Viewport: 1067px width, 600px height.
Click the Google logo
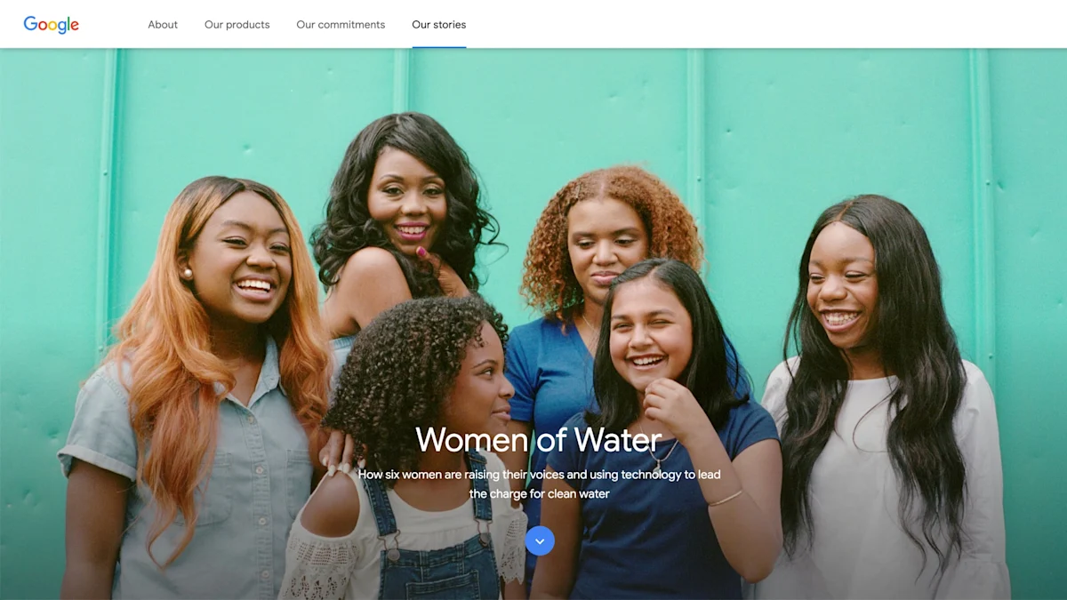(x=51, y=25)
